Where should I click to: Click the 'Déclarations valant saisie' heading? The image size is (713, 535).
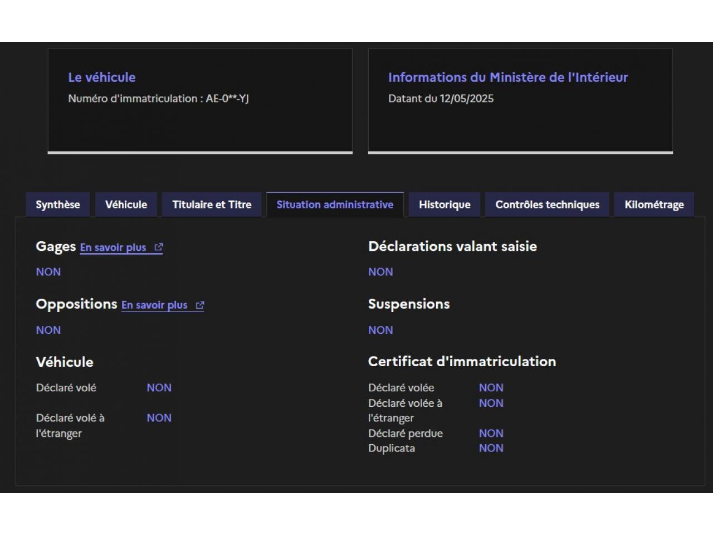[452, 246]
